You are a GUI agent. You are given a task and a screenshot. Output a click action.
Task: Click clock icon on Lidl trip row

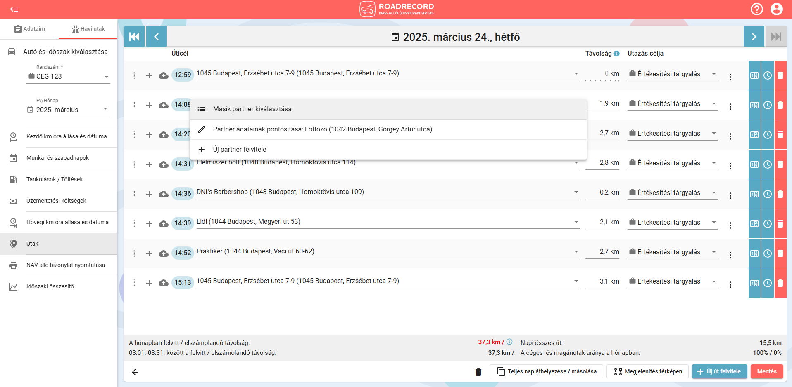click(767, 224)
